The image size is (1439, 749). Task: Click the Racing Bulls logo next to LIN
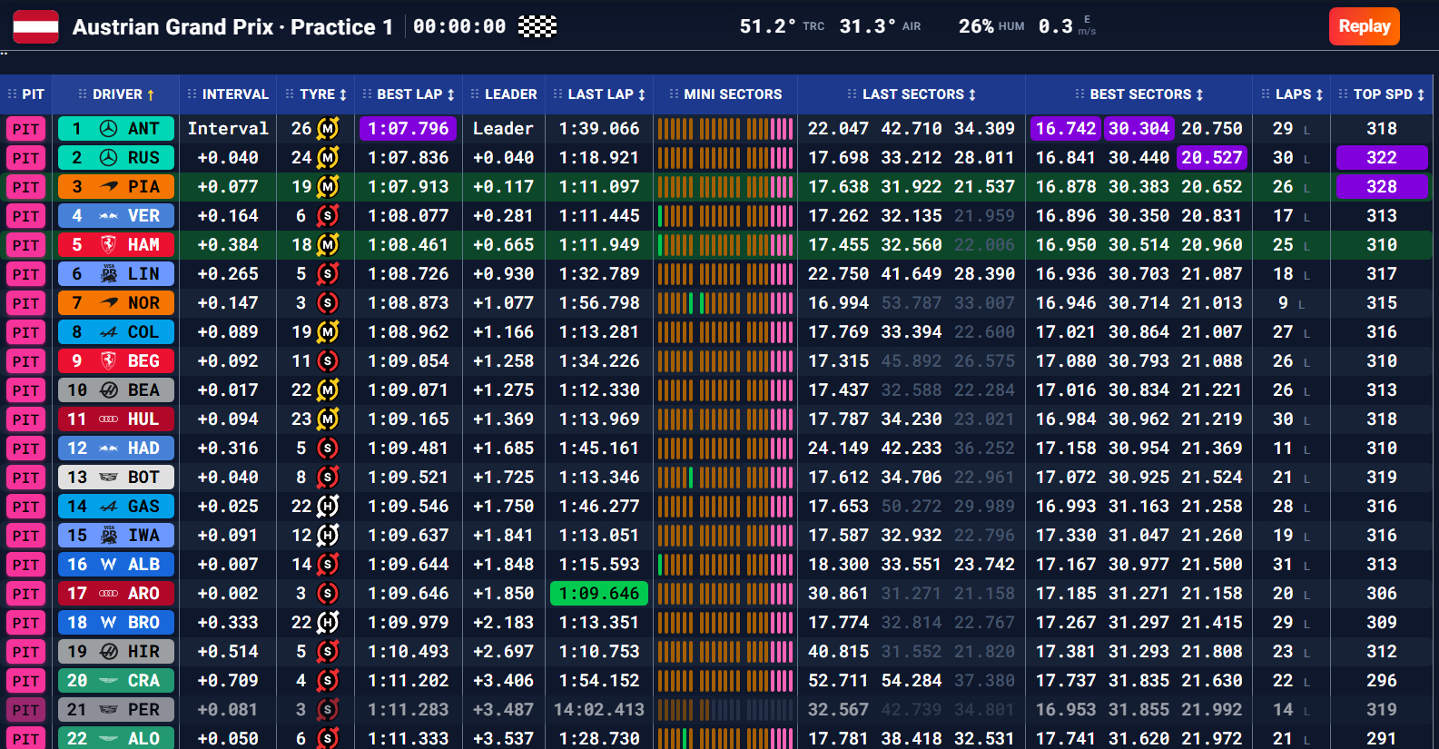109,274
